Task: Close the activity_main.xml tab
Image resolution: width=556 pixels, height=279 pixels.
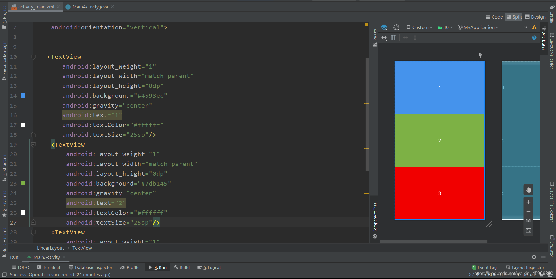Action: click(x=58, y=7)
